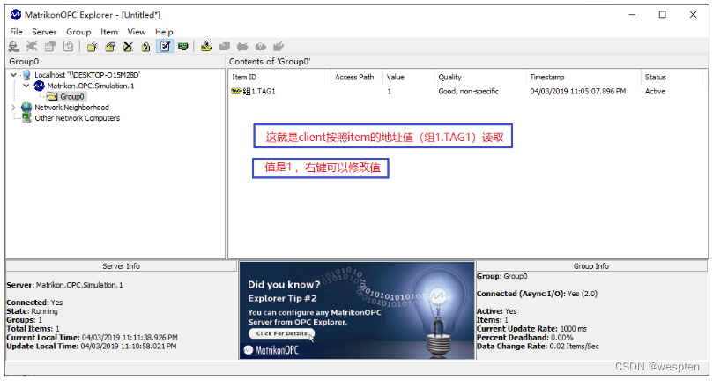Click the Good, non-specific quality cell
Image resolution: width=713 pixels, height=381 pixels.
[x=468, y=91]
